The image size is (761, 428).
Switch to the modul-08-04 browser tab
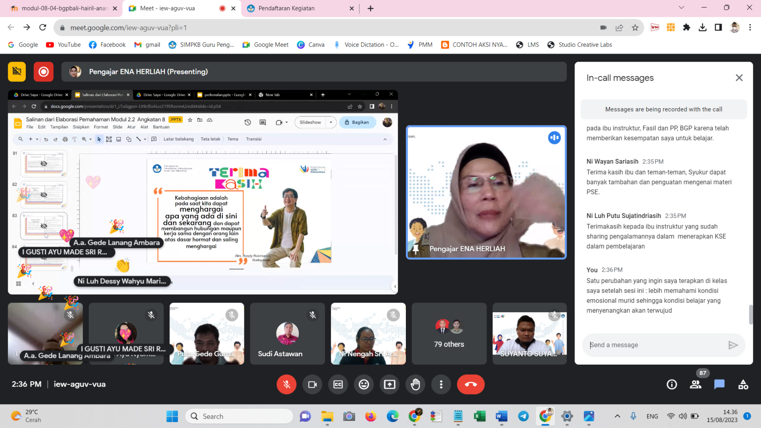[63, 8]
